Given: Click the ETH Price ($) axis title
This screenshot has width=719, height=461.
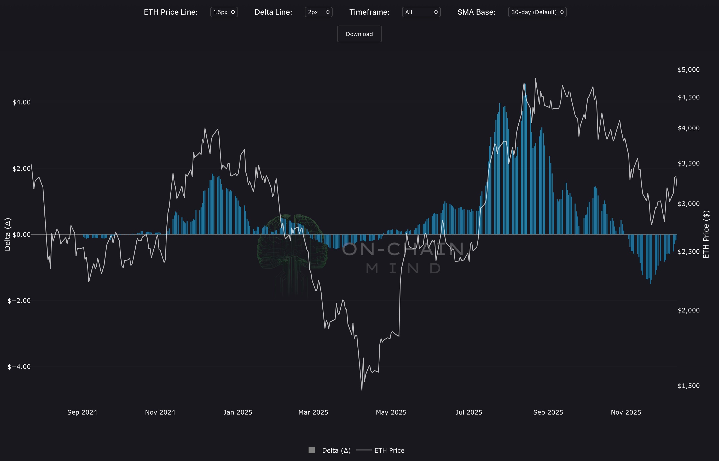Looking at the screenshot, I should pyautogui.click(x=706, y=234).
